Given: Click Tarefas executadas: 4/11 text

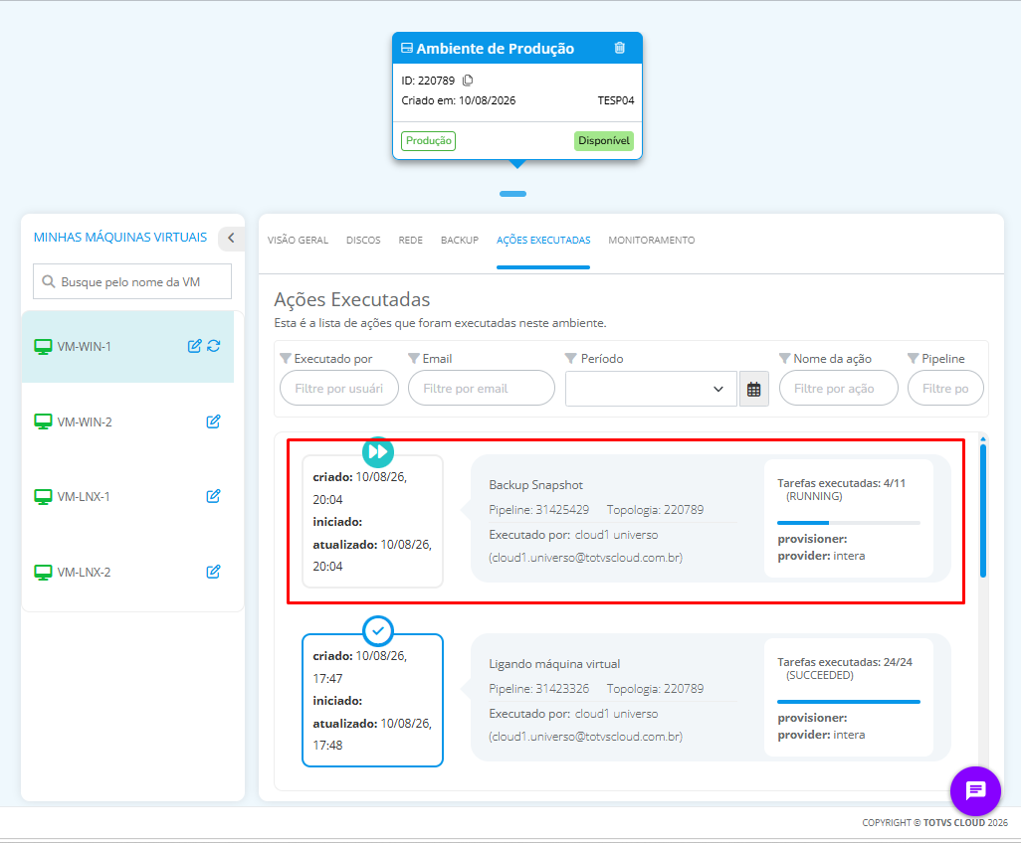Looking at the screenshot, I should (841, 483).
